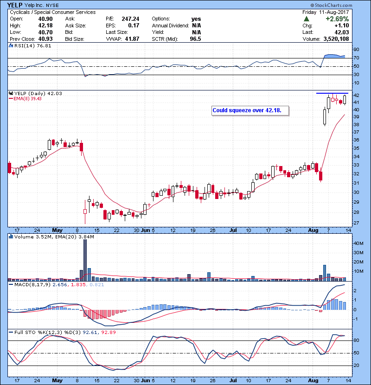The height and width of the screenshot is (385, 371).
Task: Click the EMA(8) 39.43 legend text
Action: 27,99
